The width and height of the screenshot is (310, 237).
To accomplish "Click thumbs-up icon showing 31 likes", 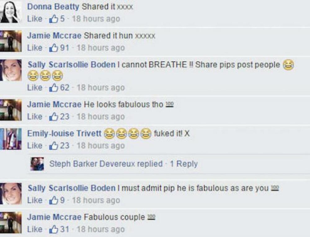I will [54, 229].
